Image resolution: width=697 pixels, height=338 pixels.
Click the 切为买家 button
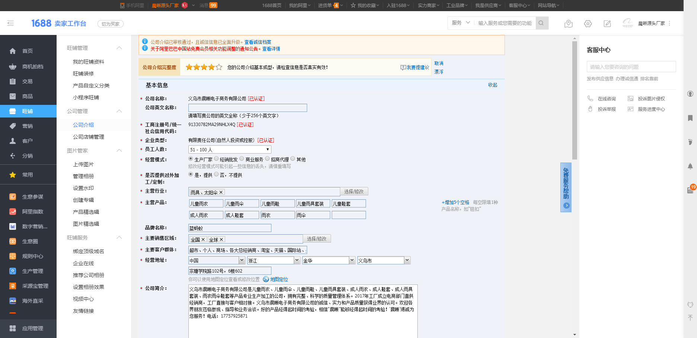pos(111,24)
